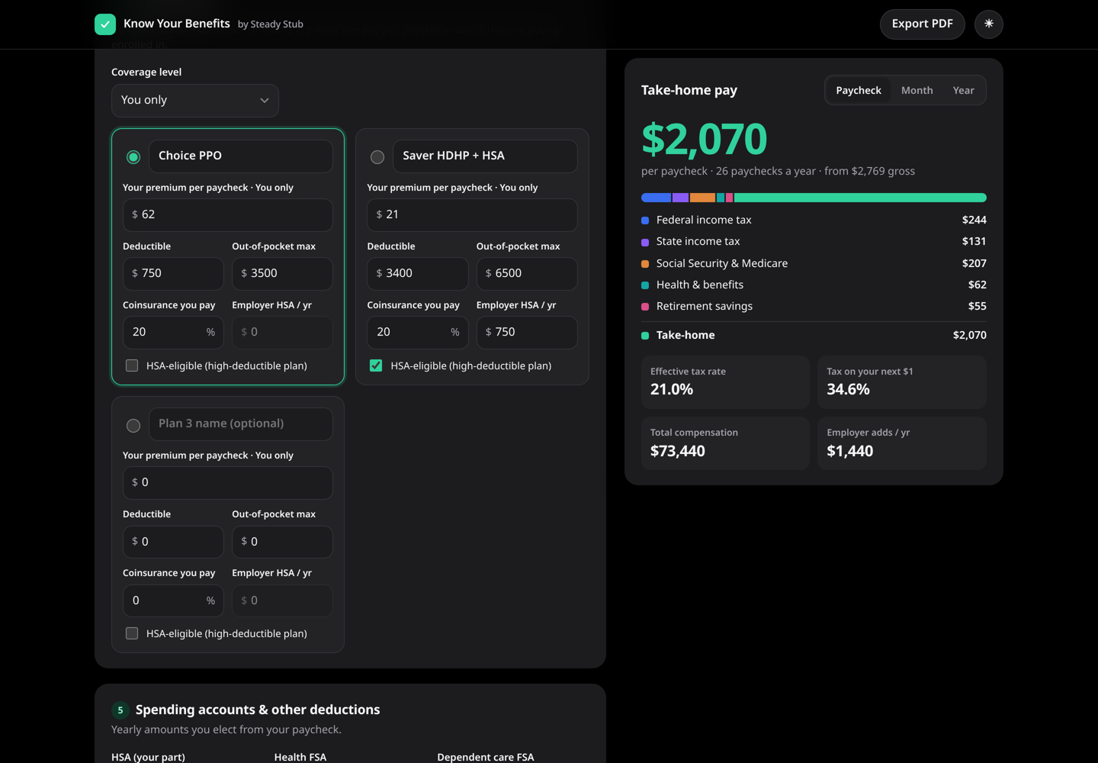1098x763 pixels.
Task: Edit the Saver HDHP + HSA name field
Action: pyautogui.click(x=485, y=156)
